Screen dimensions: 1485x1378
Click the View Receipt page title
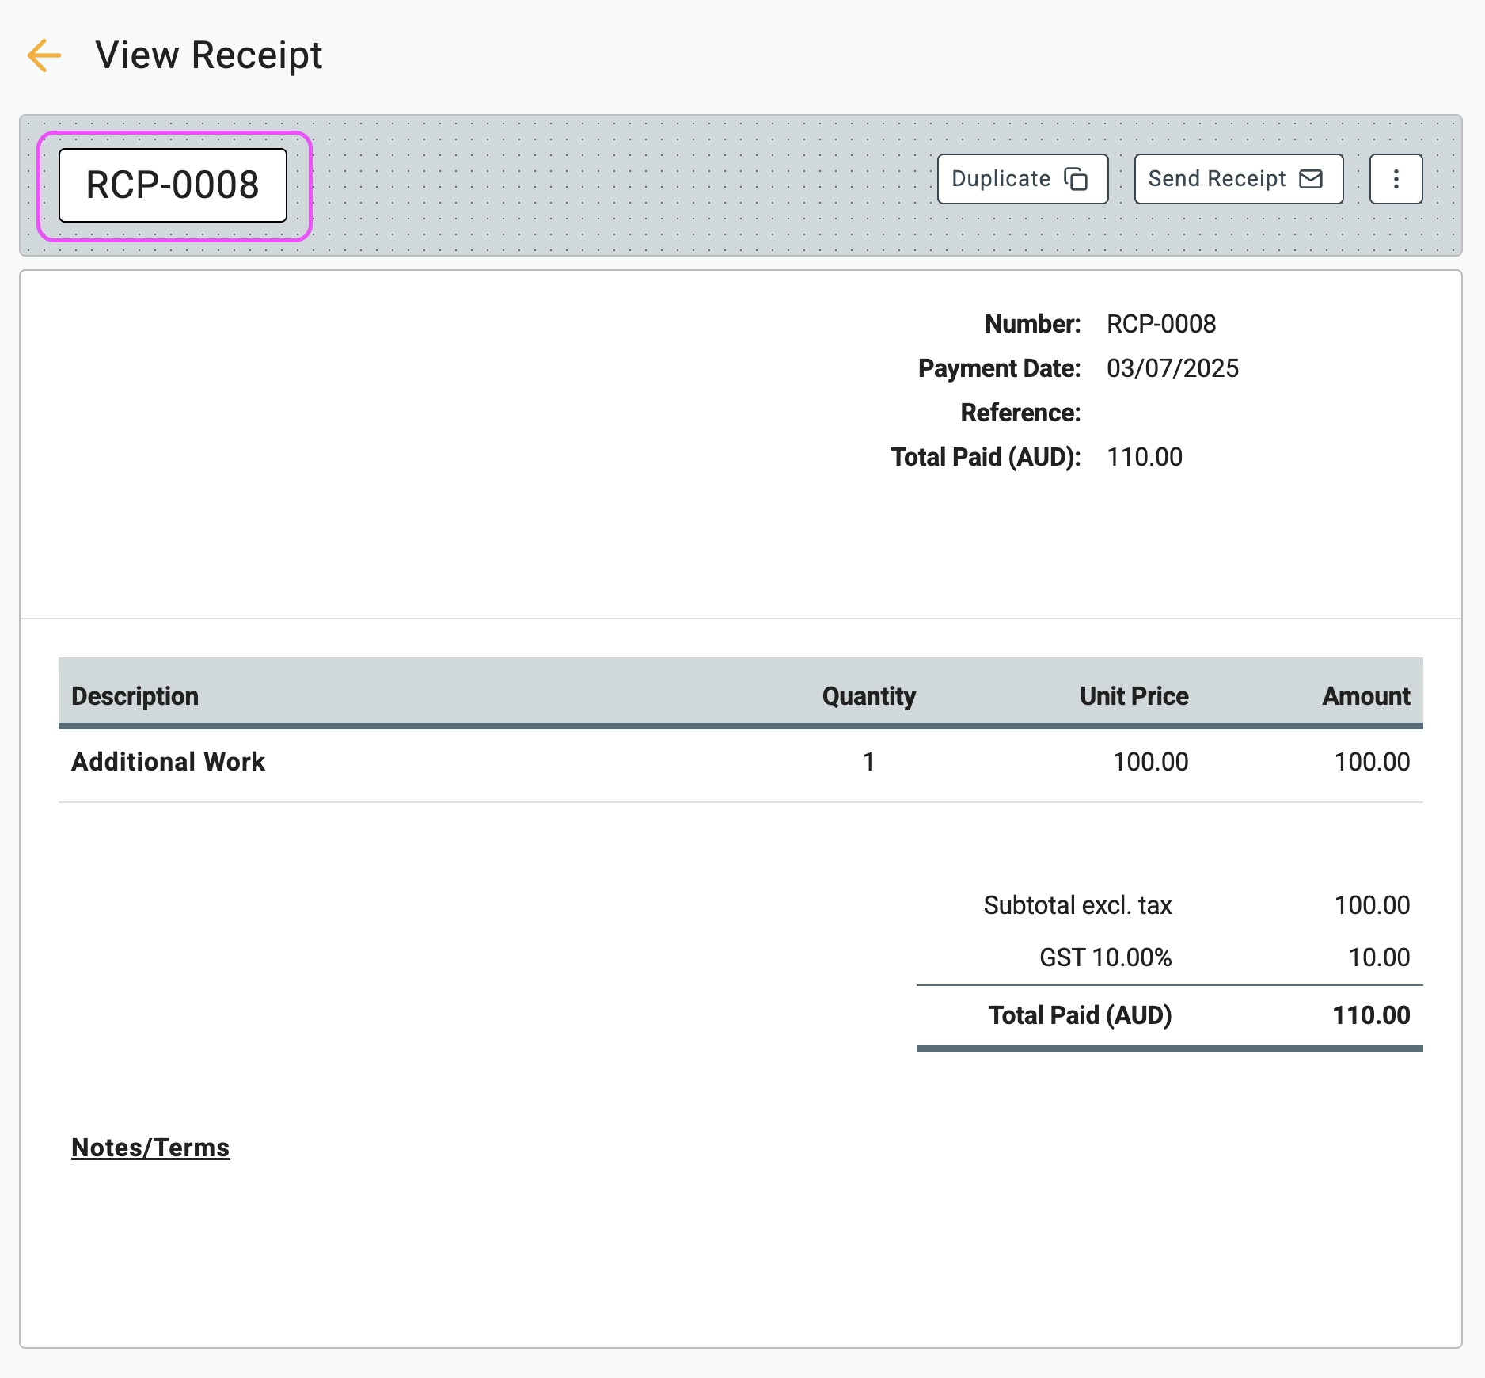click(209, 55)
